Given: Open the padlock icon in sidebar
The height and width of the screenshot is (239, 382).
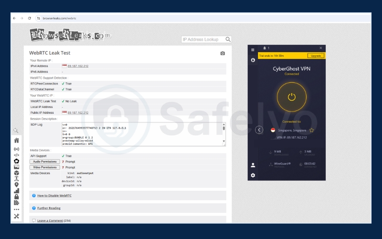Looking at the screenshot, I should (x=17, y=196).
